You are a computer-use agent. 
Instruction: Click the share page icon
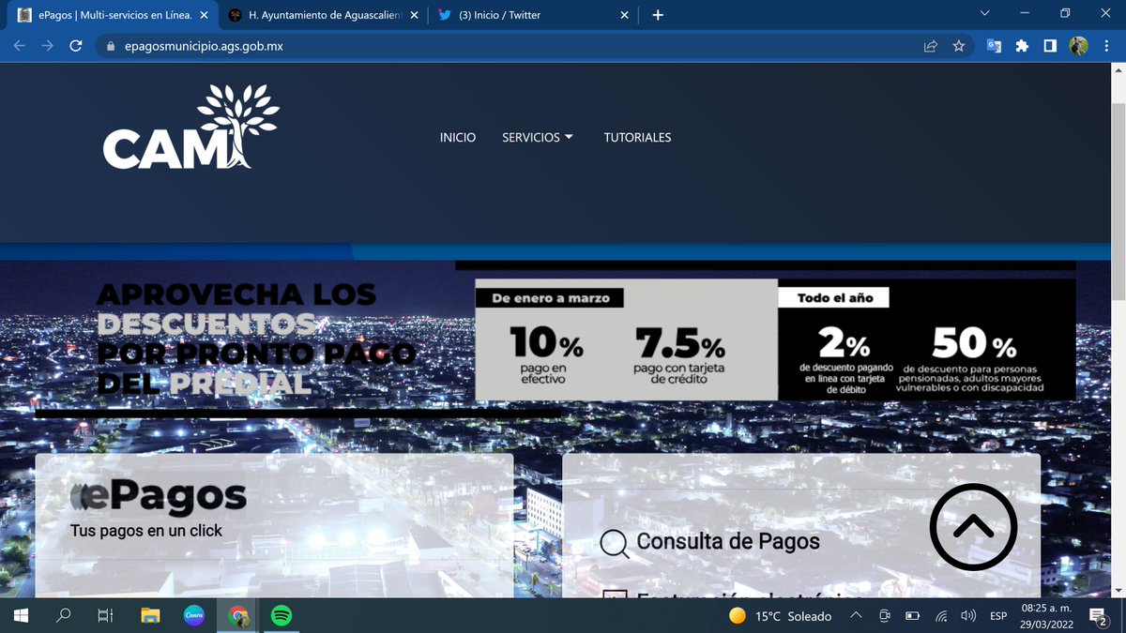931,46
